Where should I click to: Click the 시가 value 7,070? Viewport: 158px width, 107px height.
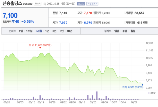pos(63,23)
